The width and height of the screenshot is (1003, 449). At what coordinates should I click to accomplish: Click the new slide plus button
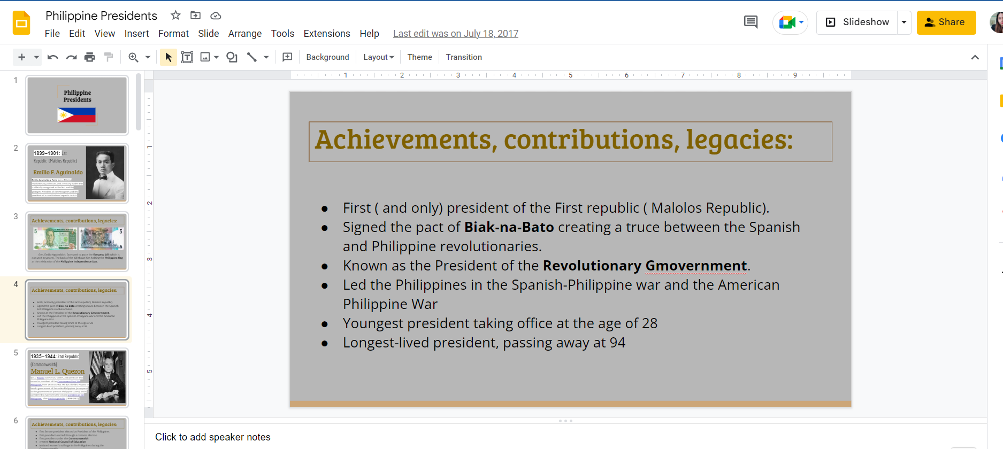point(21,57)
